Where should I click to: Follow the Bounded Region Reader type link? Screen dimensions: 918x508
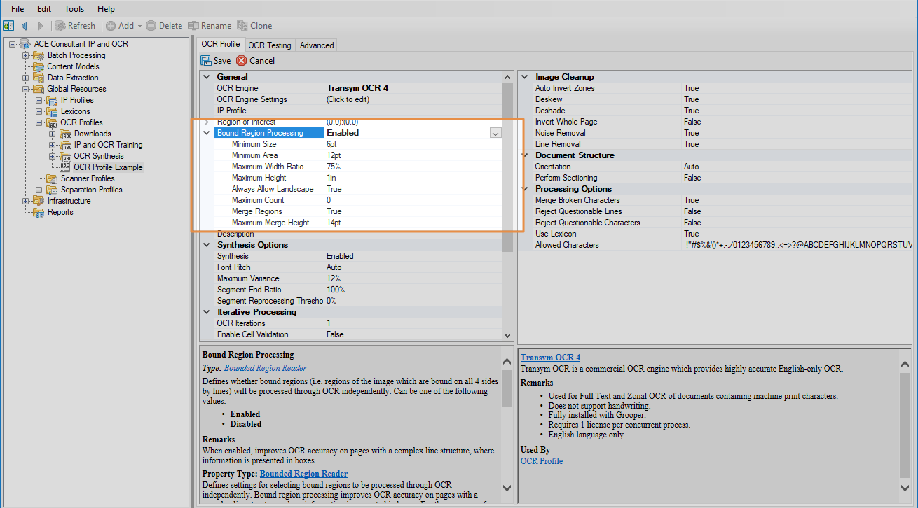click(265, 368)
